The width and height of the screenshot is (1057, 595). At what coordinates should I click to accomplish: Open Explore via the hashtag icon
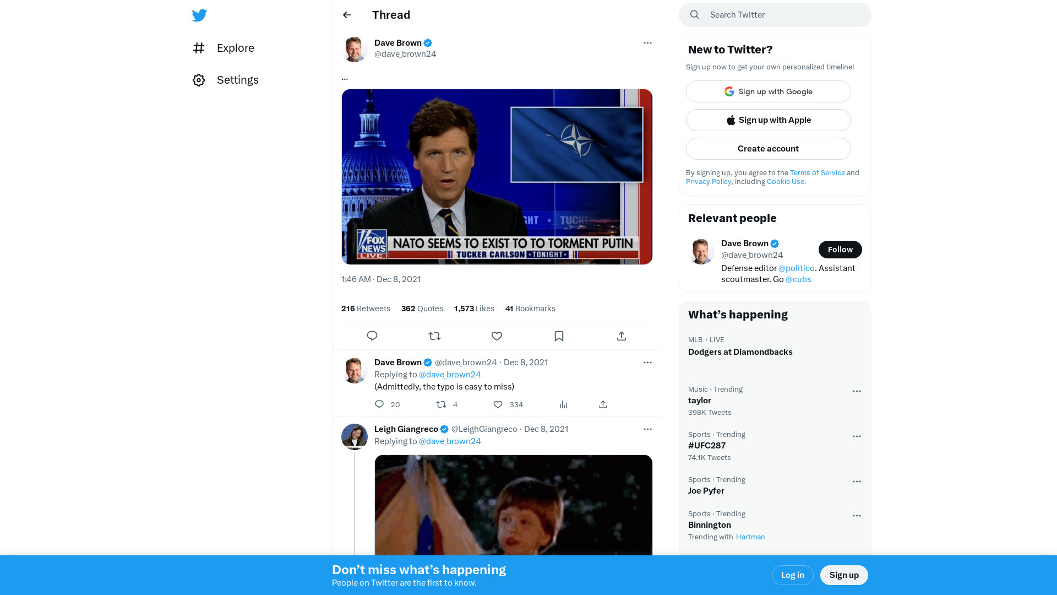(x=199, y=48)
